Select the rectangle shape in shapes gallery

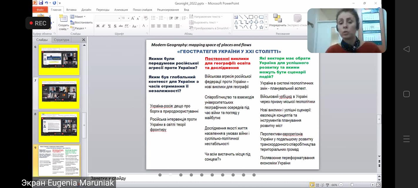point(251,17)
